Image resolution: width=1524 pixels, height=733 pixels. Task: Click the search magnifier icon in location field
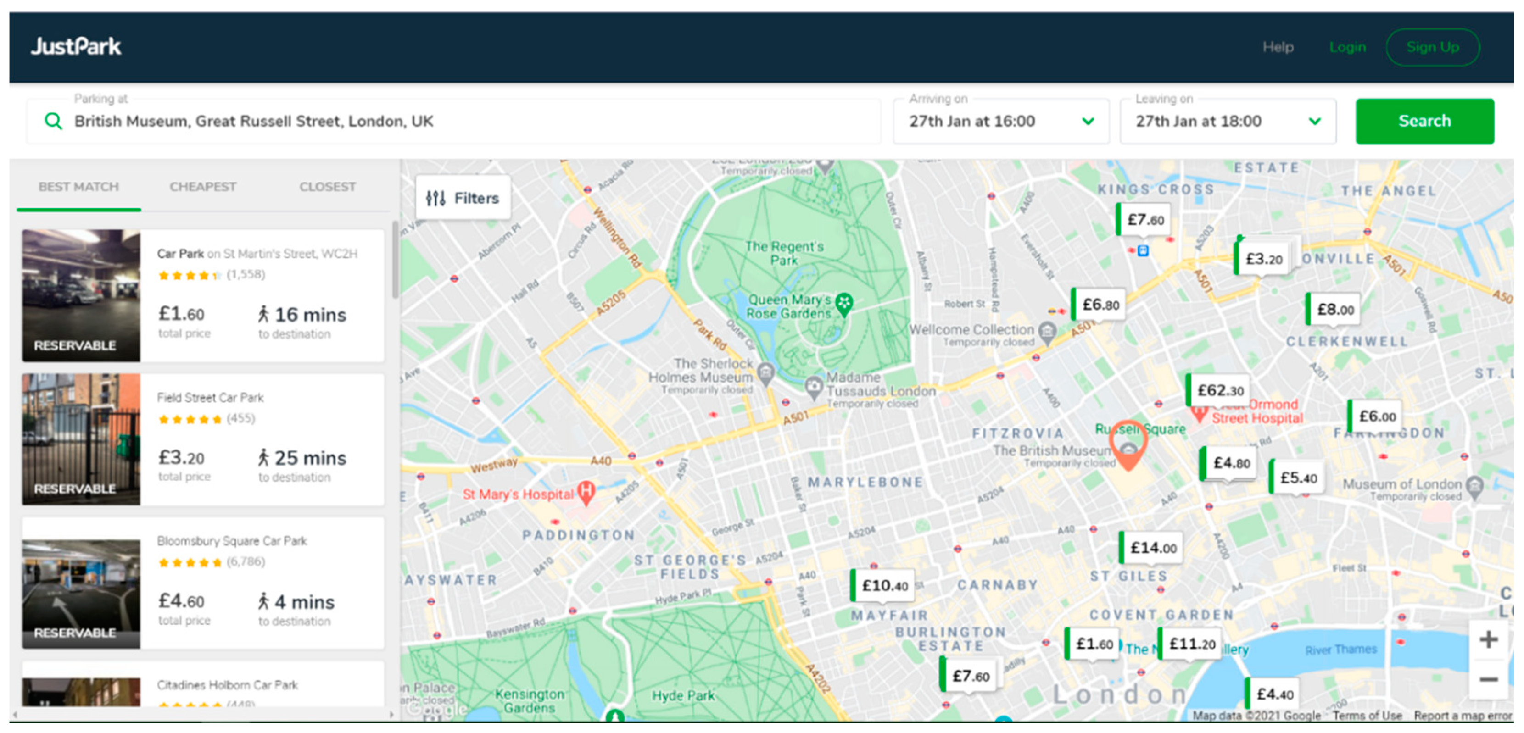pyautogui.click(x=53, y=121)
